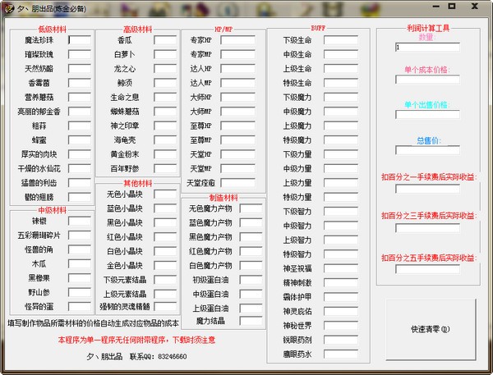493x375 pixels.
Task: Click the 天堂痊愈 field
Action: tap(237, 183)
